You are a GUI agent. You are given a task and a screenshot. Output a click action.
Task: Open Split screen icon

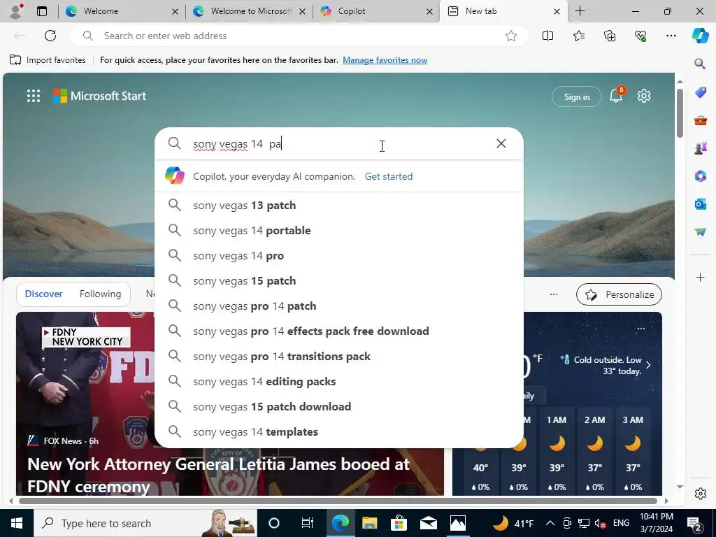pyautogui.click(x=547, y=36)
